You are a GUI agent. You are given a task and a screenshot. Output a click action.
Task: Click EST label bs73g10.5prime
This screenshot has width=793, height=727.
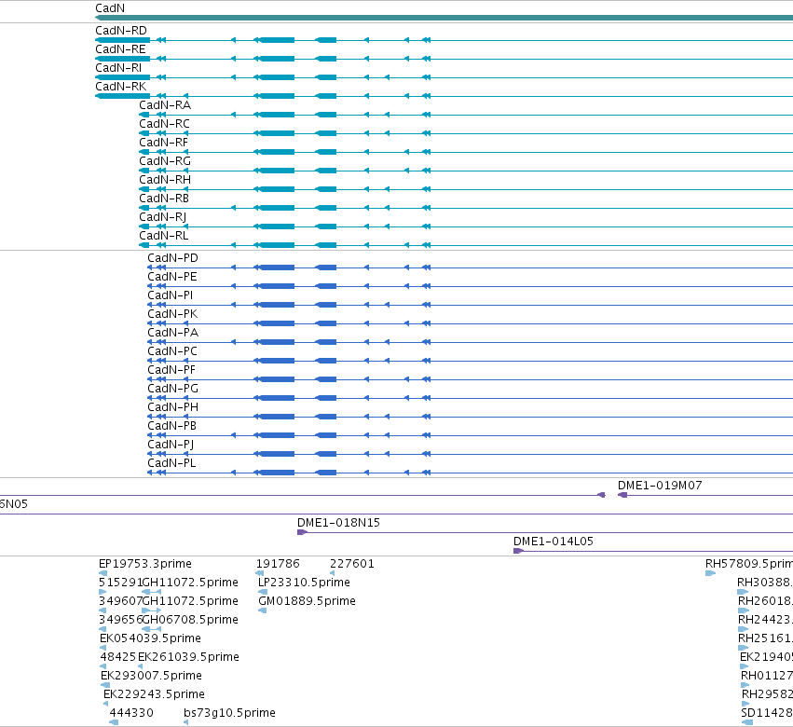pos(229,713)
